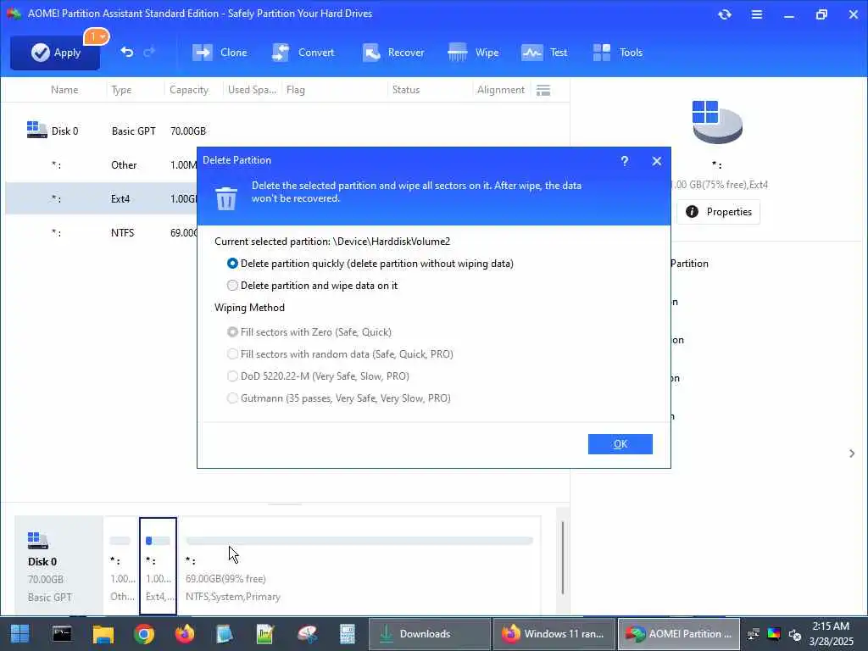
Task: Select the Other 1.00MB partition row
Action: tap(102, 165)
